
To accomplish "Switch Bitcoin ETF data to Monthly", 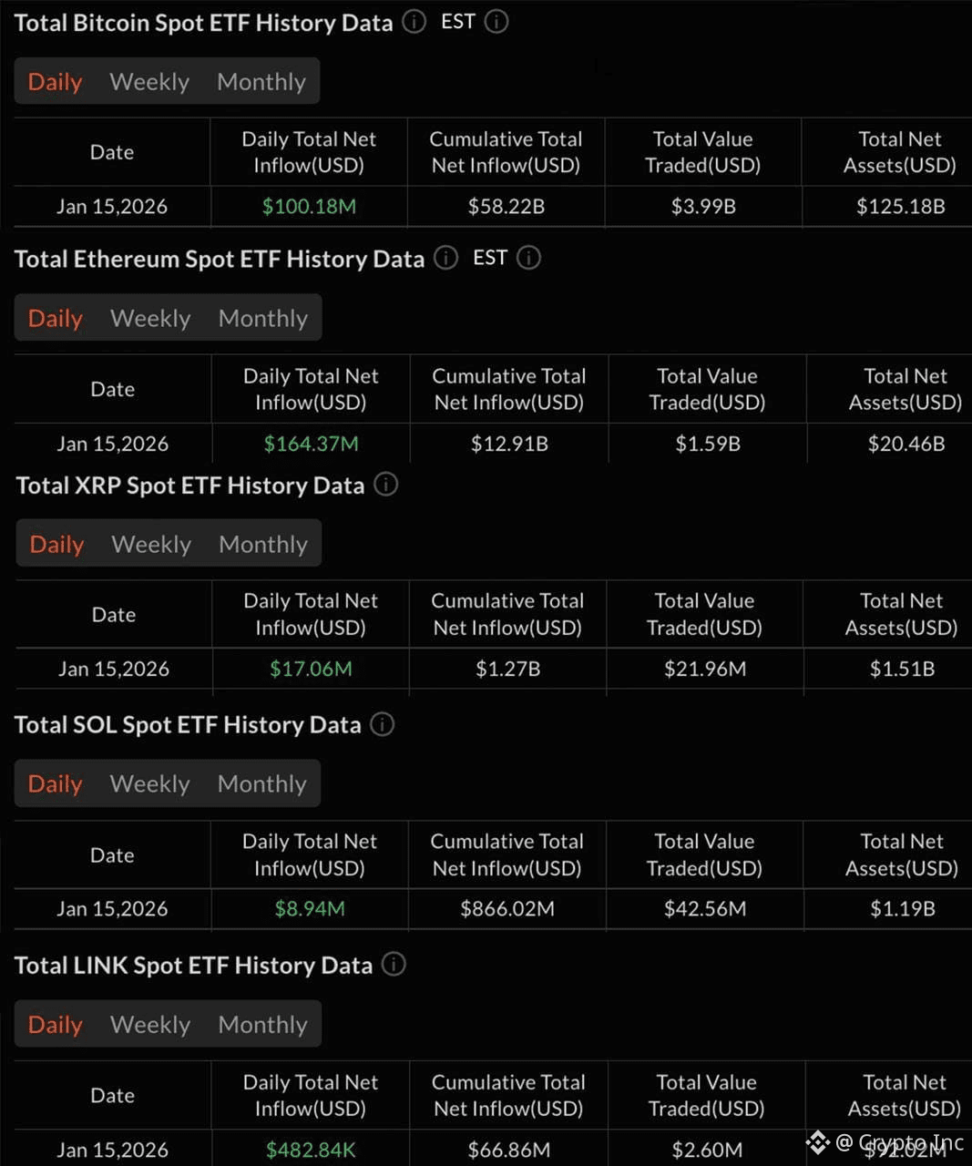I will [x=261, y=82].
